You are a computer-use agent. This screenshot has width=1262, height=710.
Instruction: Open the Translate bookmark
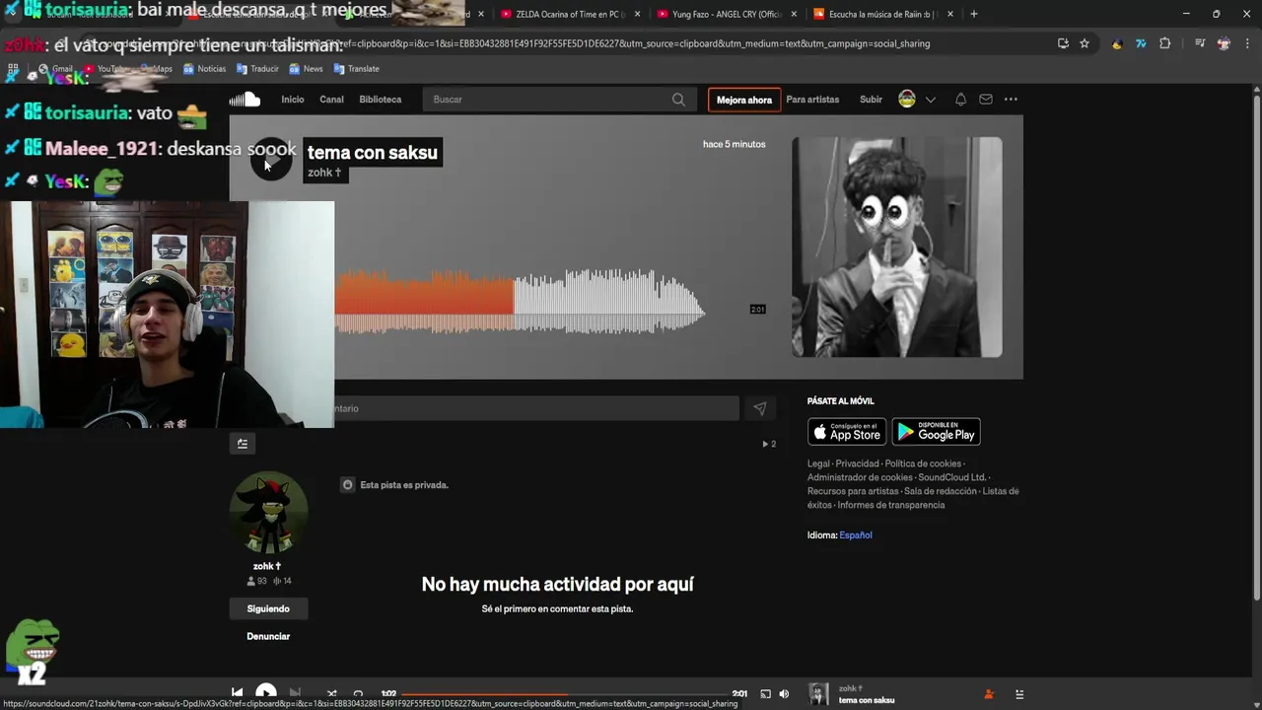point(357,69)
